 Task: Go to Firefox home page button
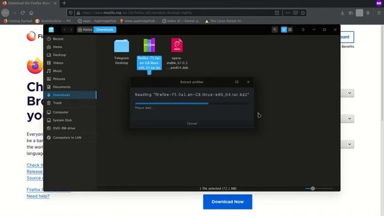click(31, 13)
